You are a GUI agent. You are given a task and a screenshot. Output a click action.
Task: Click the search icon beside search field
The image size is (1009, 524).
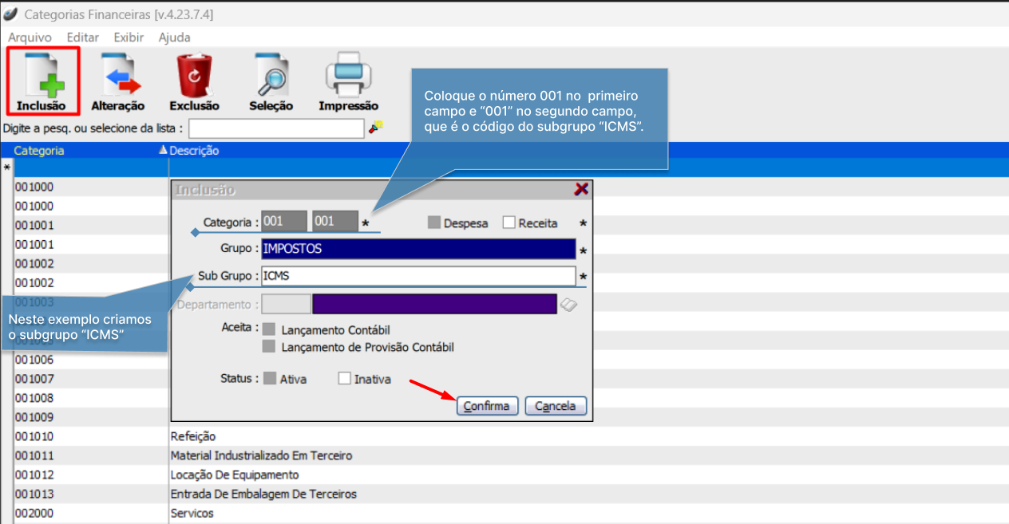coord(375,127)
